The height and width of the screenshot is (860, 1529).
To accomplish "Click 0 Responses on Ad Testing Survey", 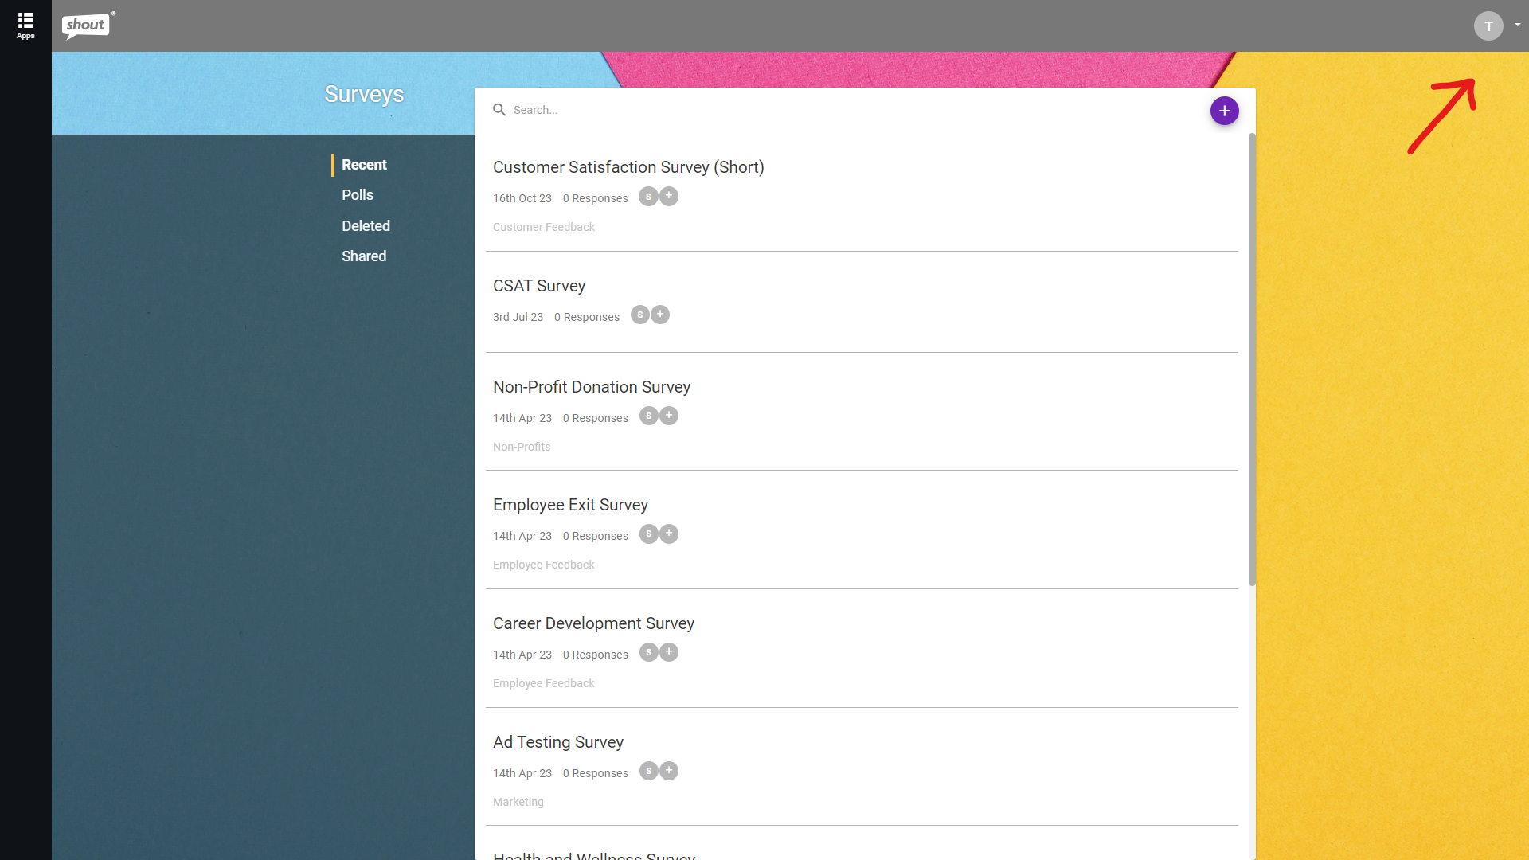I will 596,773.
